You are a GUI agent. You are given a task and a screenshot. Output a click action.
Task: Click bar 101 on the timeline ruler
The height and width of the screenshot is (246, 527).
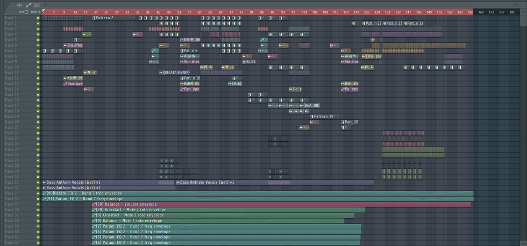[304, 12]
